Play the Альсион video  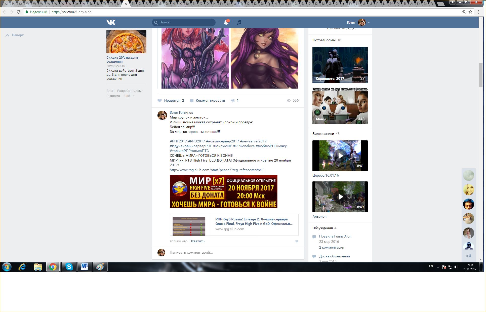tap(340, 197)
